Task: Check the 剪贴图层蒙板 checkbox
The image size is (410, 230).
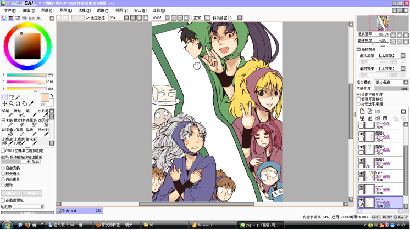Action: (x=359, y=99)
